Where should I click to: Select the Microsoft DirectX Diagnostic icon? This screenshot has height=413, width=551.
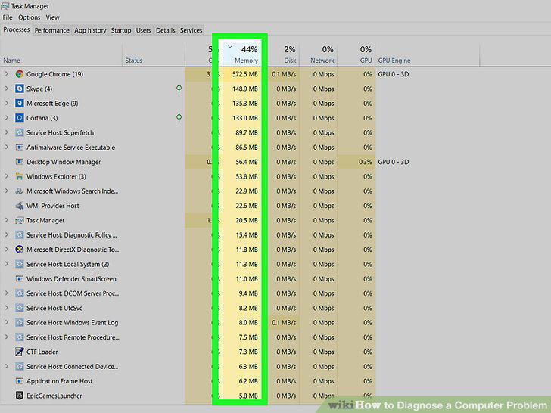pyautogui.click(x=20, y=250)
